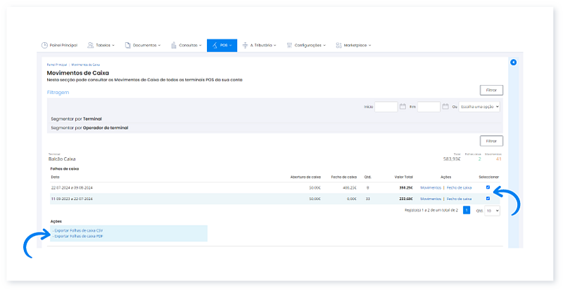Screen dimensions: 563x290
Task: Open the Início date calendar icon
Action: 403,107
